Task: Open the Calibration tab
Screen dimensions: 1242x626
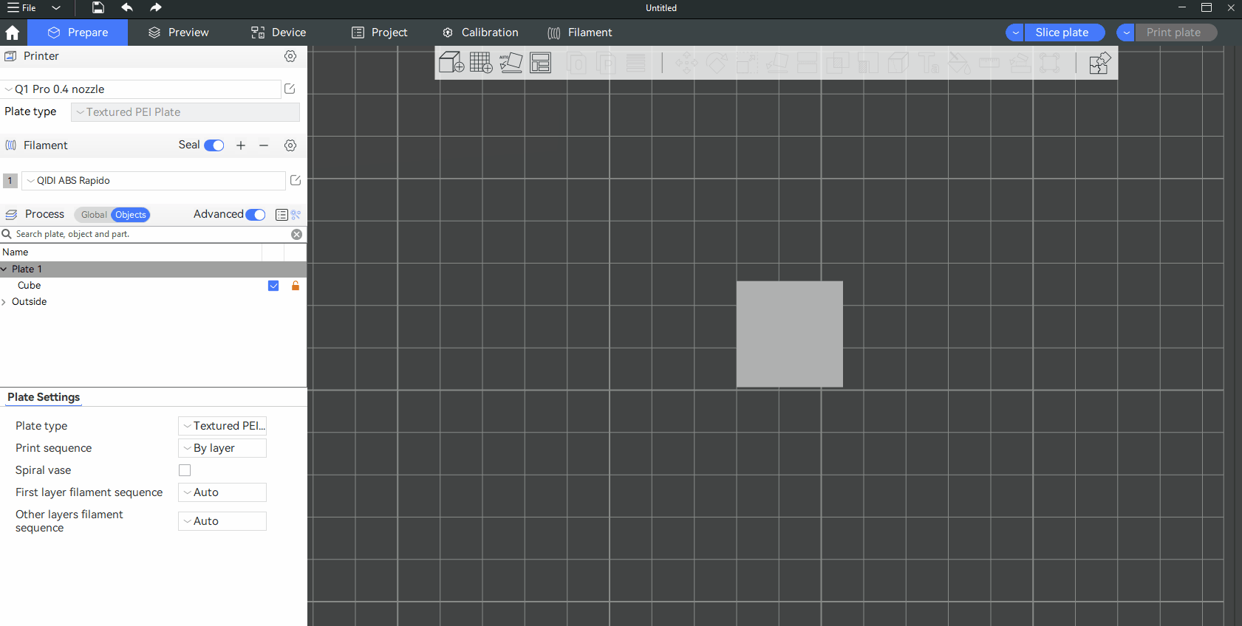Action: click(480, 32)
